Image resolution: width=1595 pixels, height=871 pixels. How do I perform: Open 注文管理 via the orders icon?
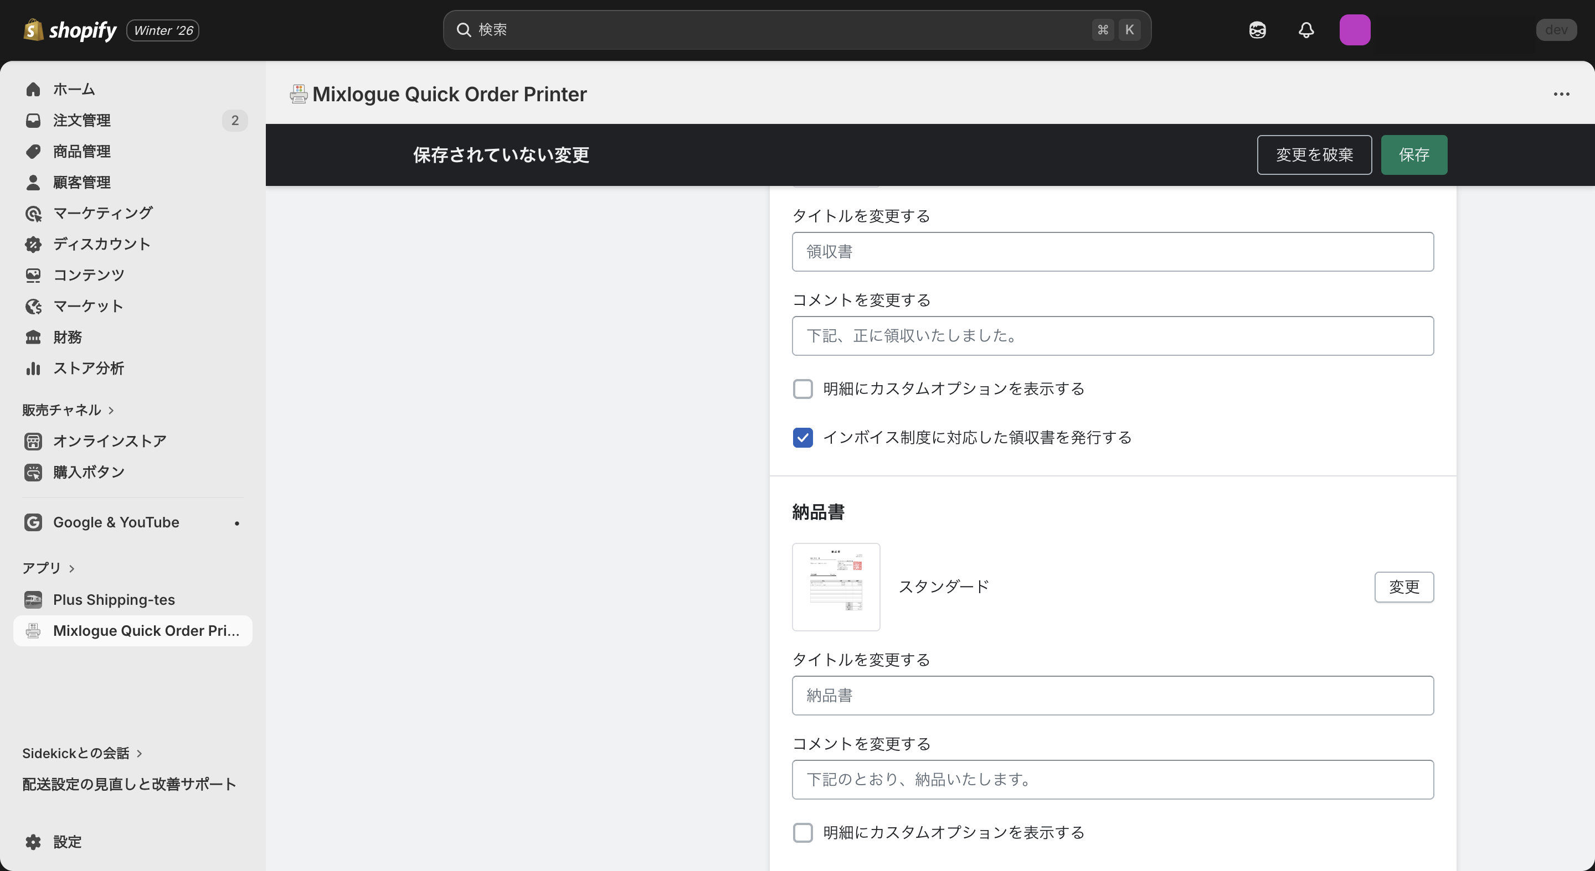pos(33,120)
